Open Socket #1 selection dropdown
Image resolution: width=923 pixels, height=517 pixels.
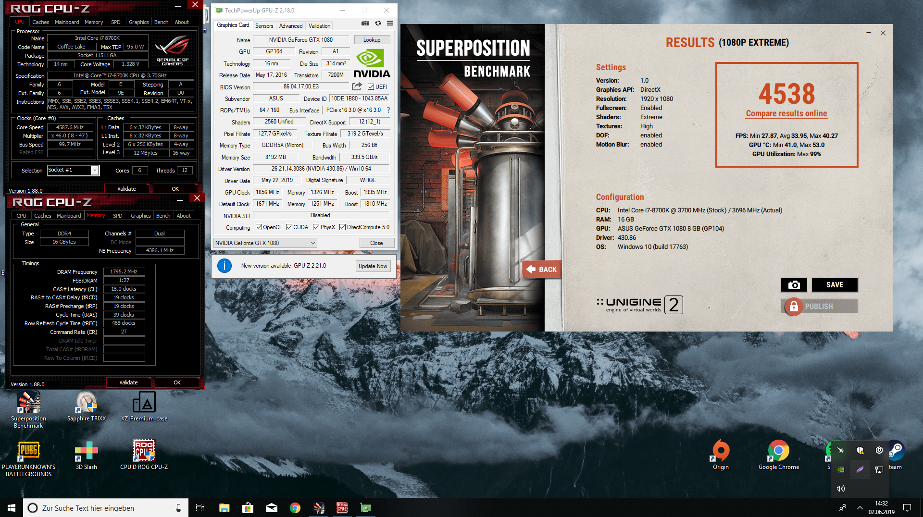tap(73, 170)
